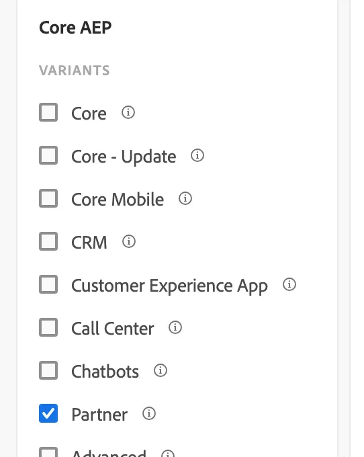This screenshot has width=364, height=457.
Task: Click the VARIANTS section label
Action: tap(75, 71)
